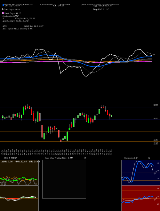The width and height of the screenshot is (160, 211).
Task: Select the '50 Day - 58.54' legend text
Action: (x=12, y=10)
